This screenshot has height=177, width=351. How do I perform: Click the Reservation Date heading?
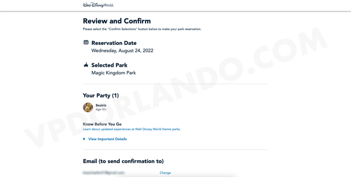(114, 43)
